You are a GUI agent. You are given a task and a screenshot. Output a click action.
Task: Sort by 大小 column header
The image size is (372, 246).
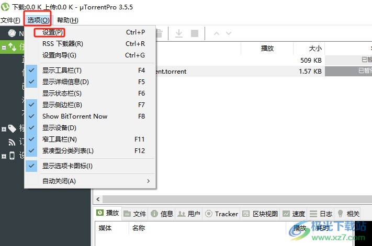coord(309,49)
